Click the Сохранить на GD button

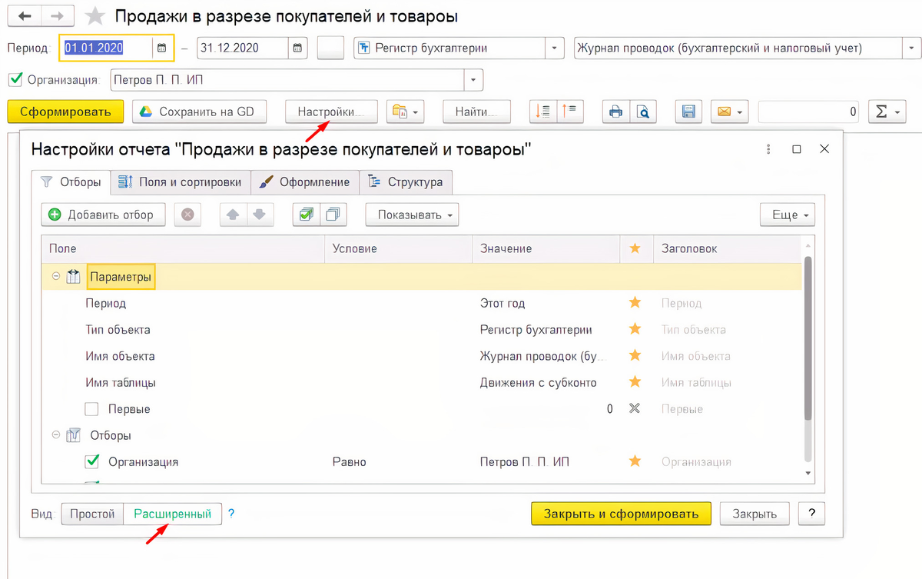pos(199,111)
